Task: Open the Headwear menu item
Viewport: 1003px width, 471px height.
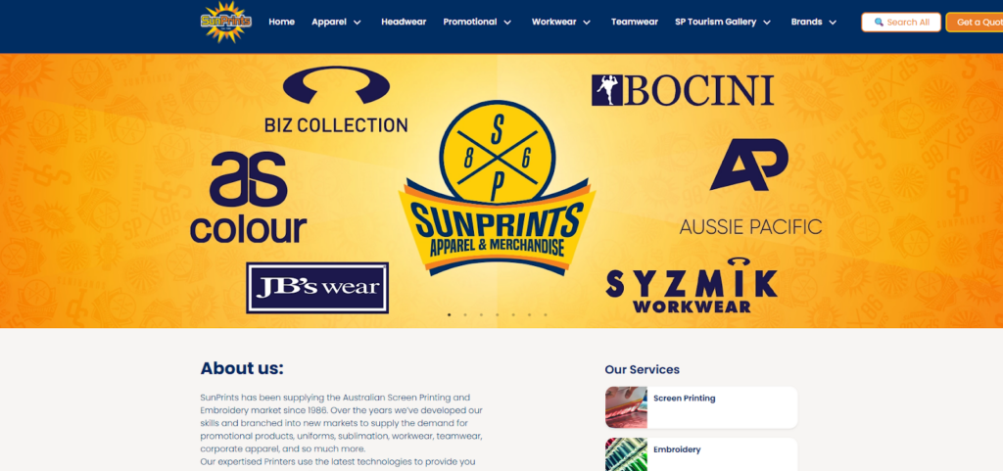Action: pos(404,22)
